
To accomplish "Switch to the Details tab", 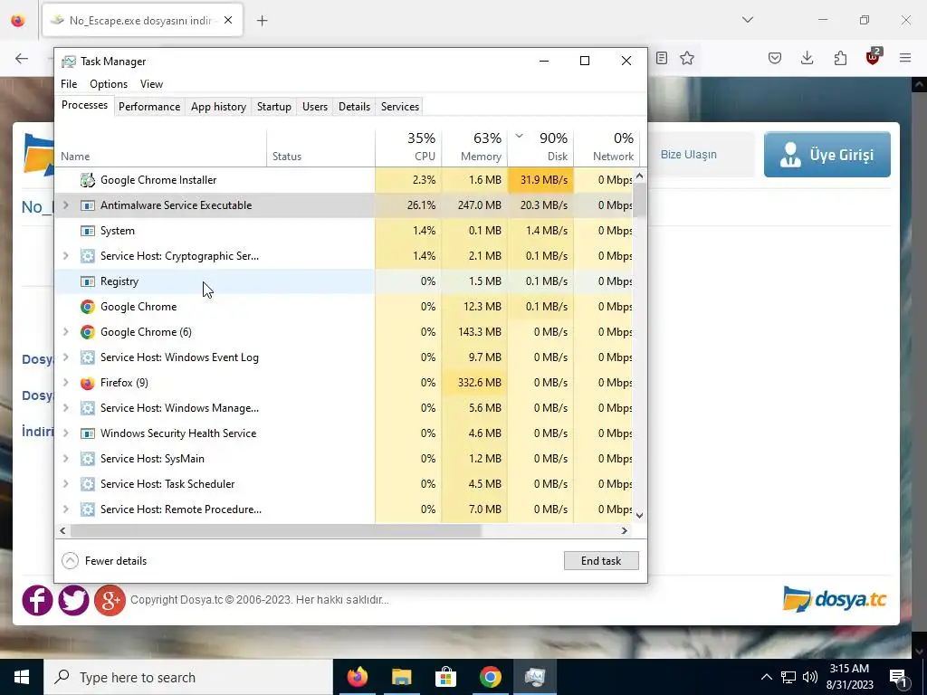I will [x=354, y=107].
